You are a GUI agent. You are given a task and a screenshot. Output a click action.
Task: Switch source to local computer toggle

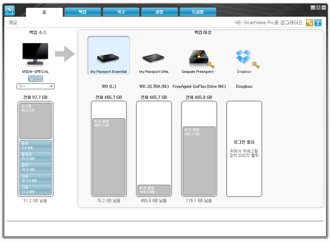(32, 79)
